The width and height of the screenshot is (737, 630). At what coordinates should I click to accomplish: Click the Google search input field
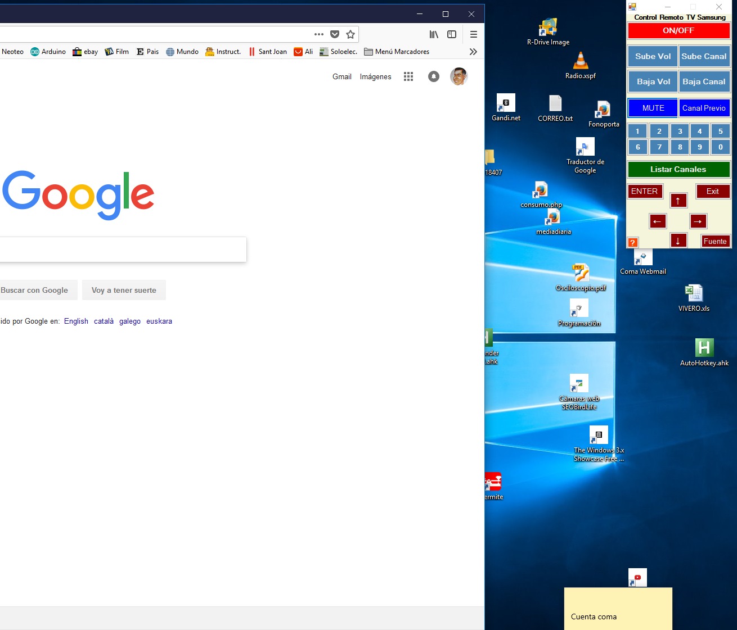pyautogui.click(x=121, y=250)
